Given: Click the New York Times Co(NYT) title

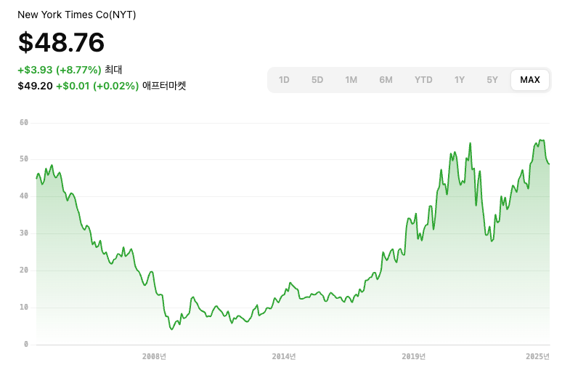Looking at the screenshot, I should 77,15.
